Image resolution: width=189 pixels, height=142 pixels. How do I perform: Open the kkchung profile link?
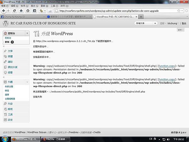(172, 23)
